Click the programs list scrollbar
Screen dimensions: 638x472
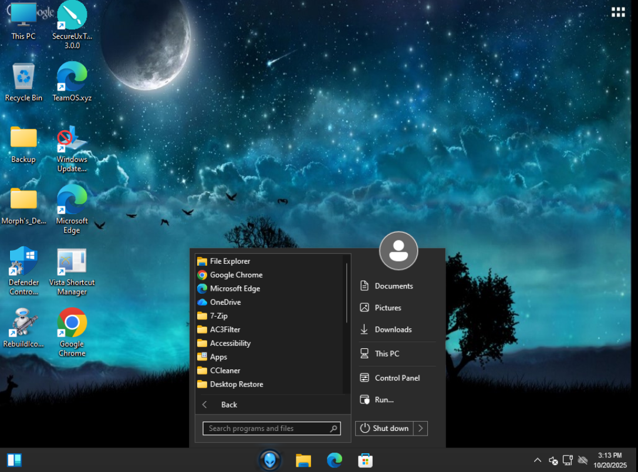(347, 293)
